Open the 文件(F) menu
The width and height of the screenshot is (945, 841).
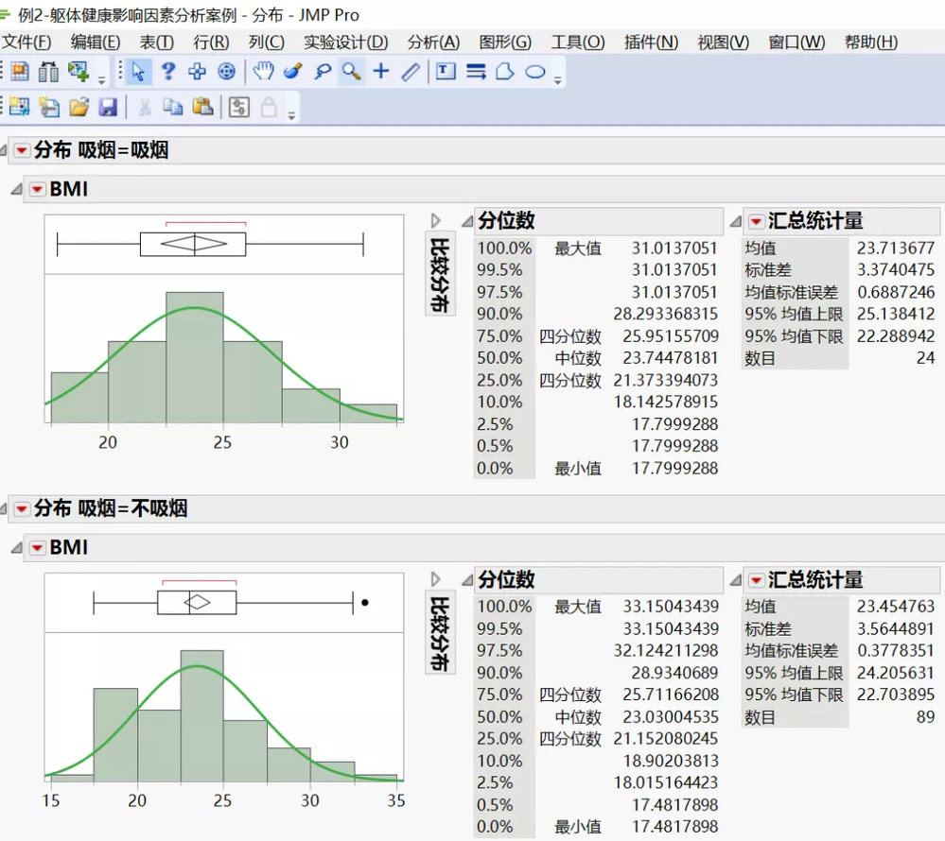tap(26, 43)
